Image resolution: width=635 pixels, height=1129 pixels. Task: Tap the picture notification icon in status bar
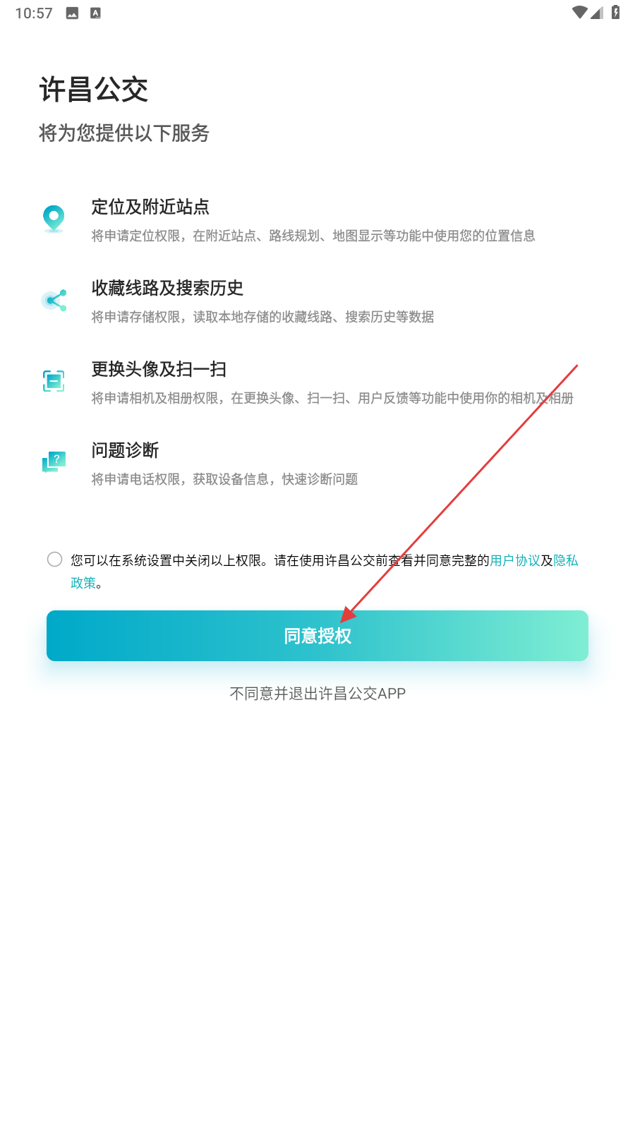coord(72,13)
